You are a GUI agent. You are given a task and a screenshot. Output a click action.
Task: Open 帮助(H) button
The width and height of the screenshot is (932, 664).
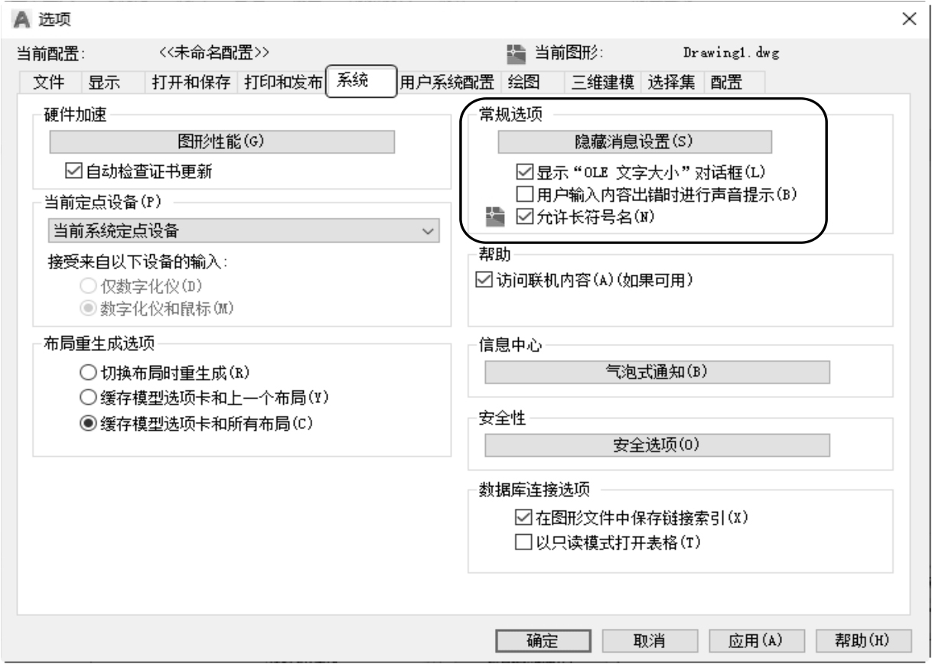[x=862, y=640]
